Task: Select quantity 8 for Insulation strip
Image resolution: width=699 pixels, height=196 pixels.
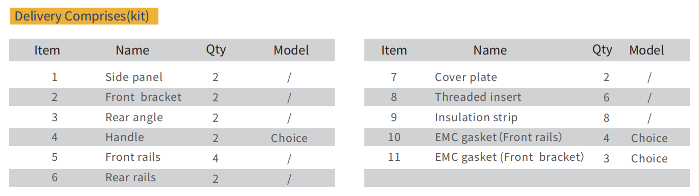Action: (x=606, y=118)
